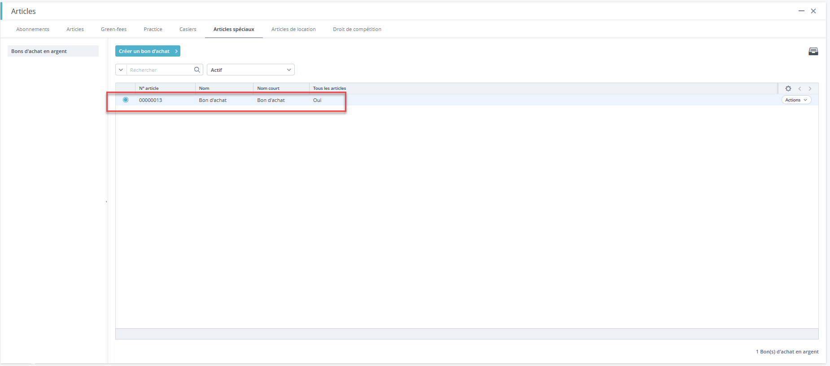Open the table settings gear icon
Image resolution: width=830 pixels, height=366 pixels.
tap(788, 88)
